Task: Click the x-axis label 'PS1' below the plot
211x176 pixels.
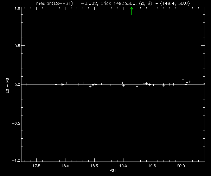Action: tap(113, 171)
